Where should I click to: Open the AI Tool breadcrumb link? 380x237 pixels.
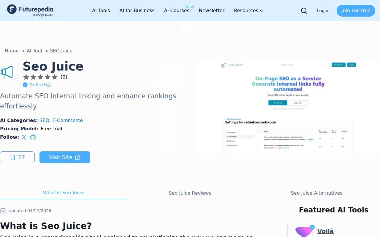click(34, 51)
